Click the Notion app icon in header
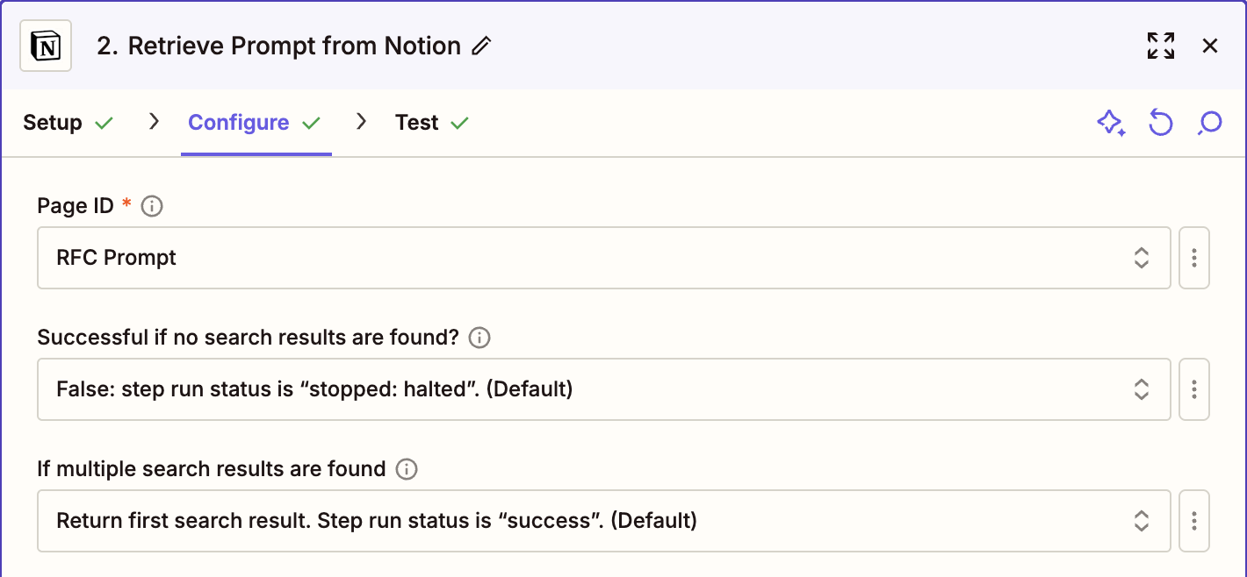This screenshot has width=1247, height=577. click(x=46, y=46)
